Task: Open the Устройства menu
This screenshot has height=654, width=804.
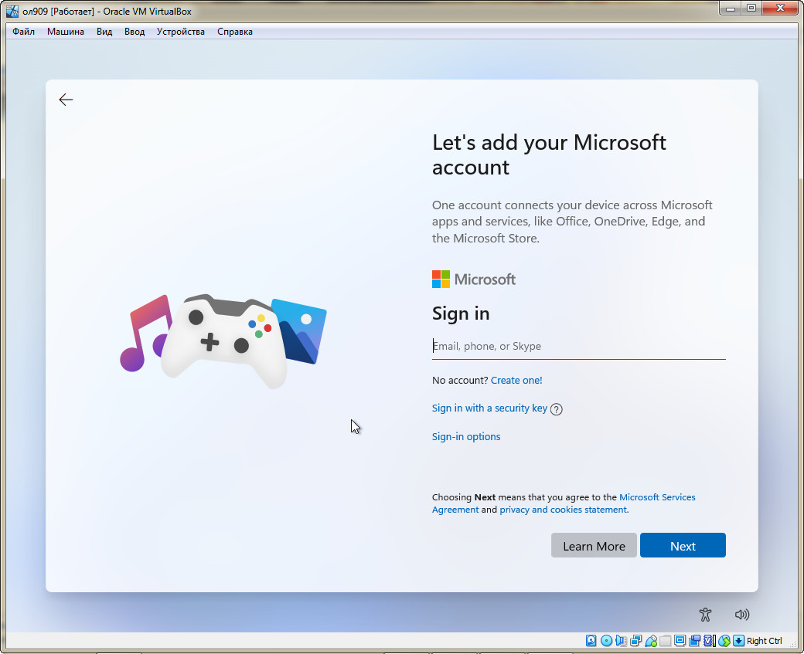Action: [x=181, y=32]
